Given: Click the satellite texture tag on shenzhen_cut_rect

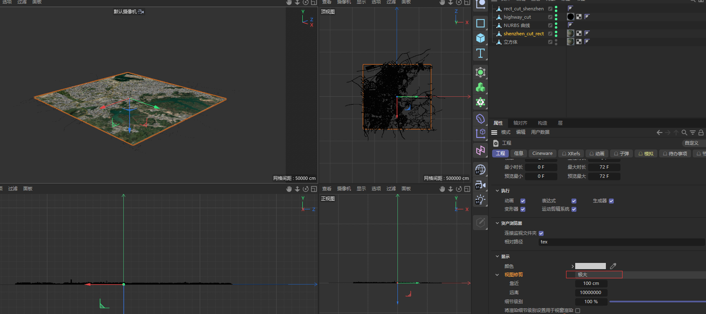Looking at the screenshot, I should (571, 33).
